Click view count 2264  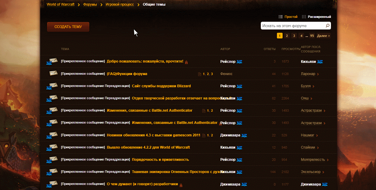tap(285, 99)
